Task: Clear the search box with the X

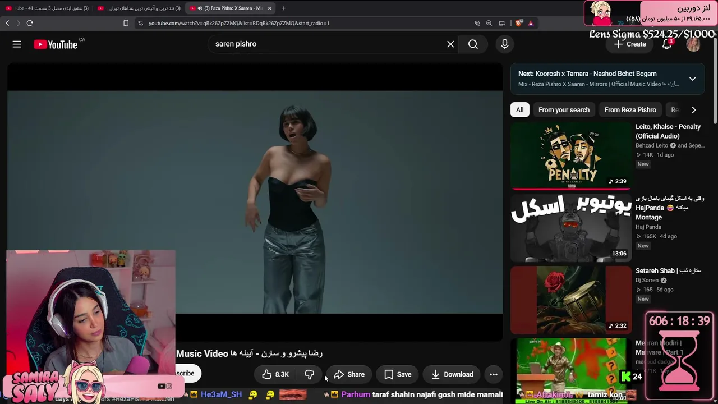Action: 450,44
